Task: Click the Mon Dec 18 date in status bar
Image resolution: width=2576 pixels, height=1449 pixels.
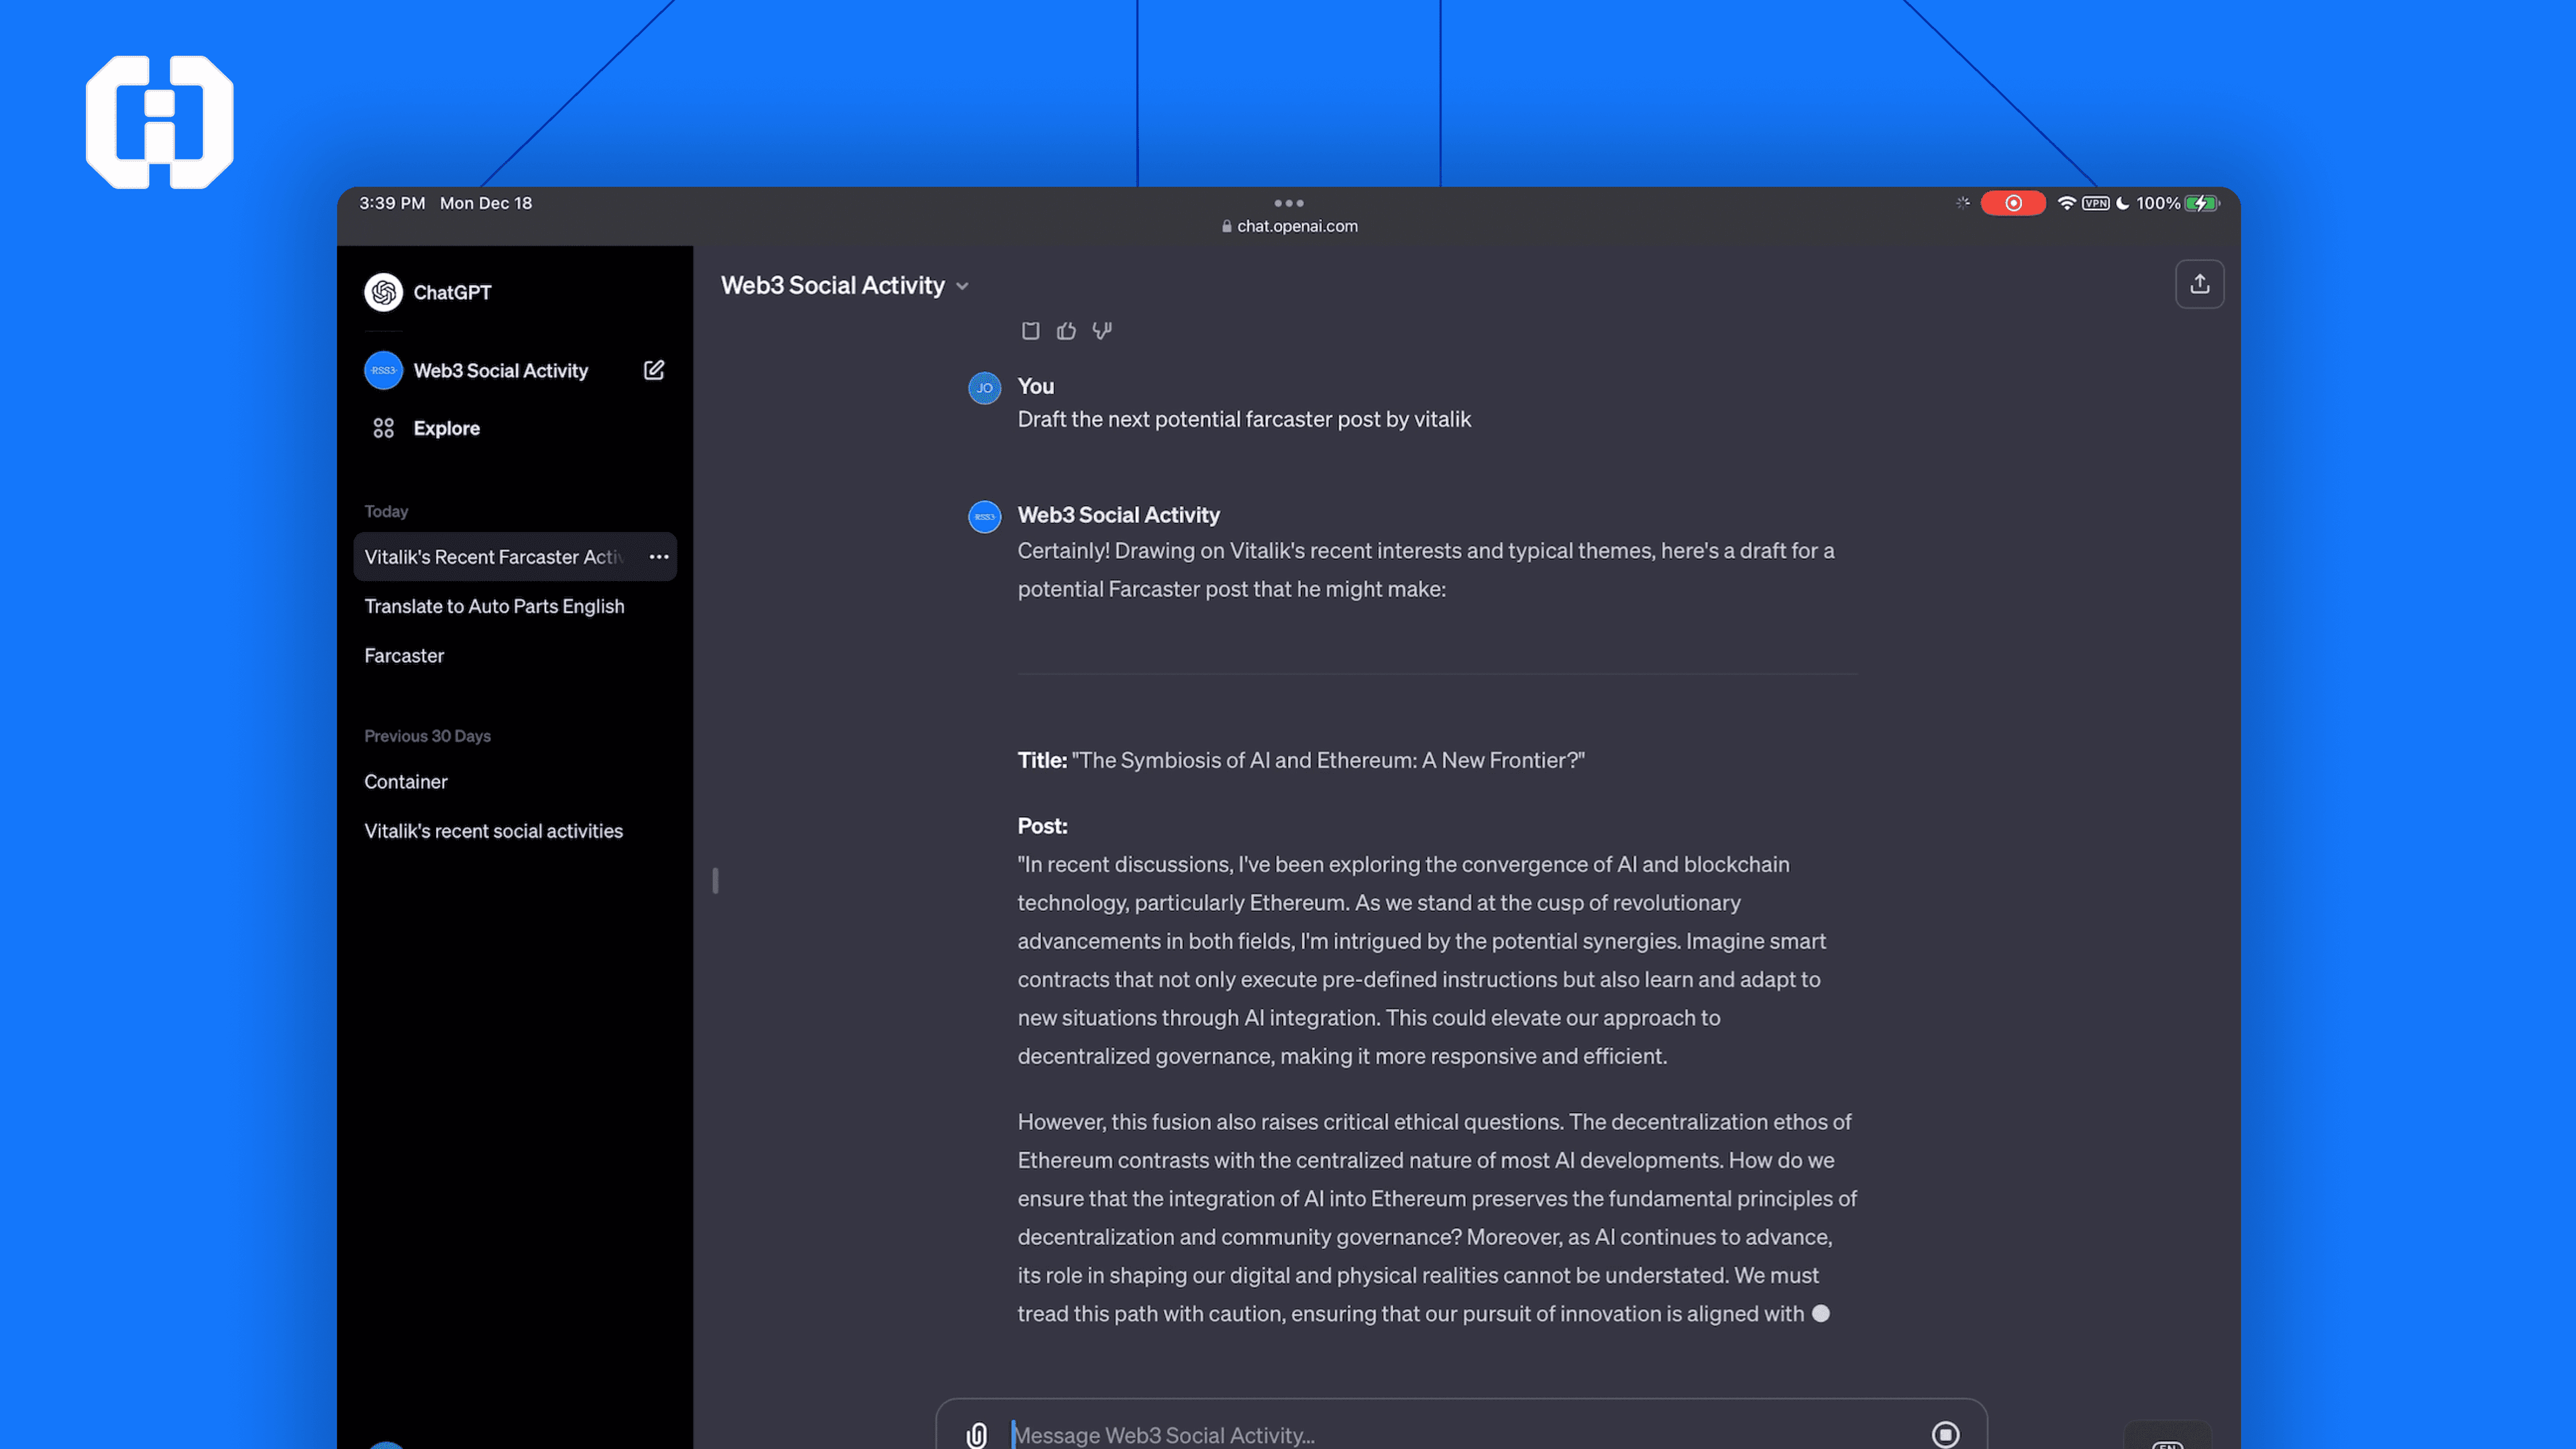Action: coord(486,203)
